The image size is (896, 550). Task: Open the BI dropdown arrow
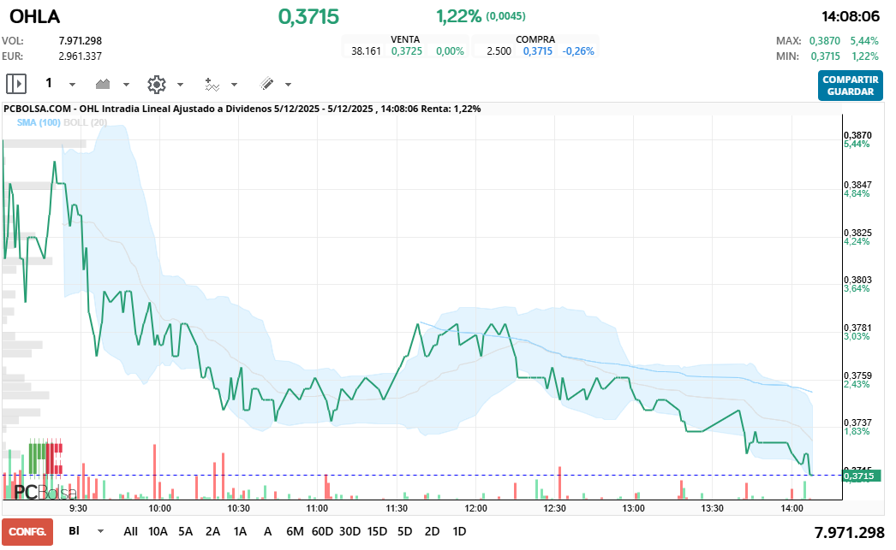click(100, 531)
